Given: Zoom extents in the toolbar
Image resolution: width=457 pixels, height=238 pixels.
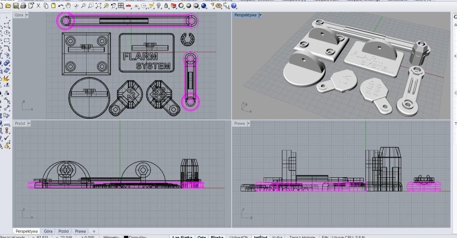Looking at the screenshot, I should tap(98, 5).
